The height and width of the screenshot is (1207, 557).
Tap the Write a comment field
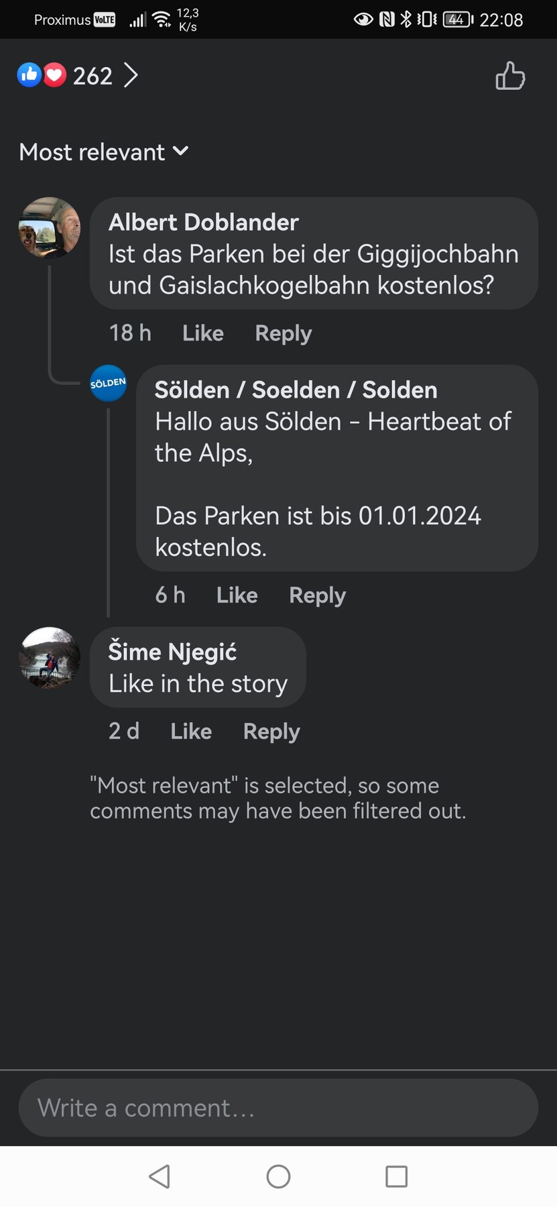point(278,1108)
